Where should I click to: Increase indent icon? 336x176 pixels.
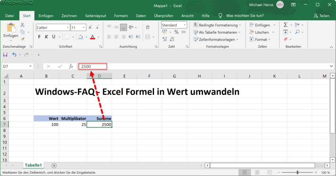coord(138,37)
